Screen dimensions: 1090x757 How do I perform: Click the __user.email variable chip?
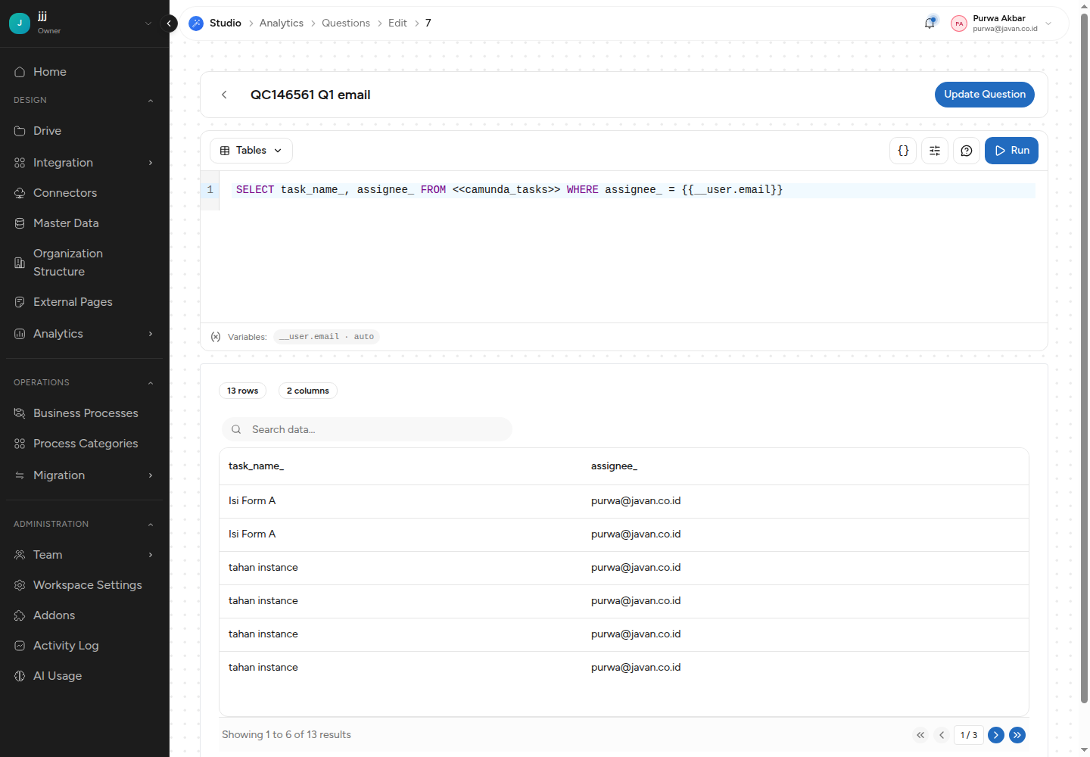point(326,337)
